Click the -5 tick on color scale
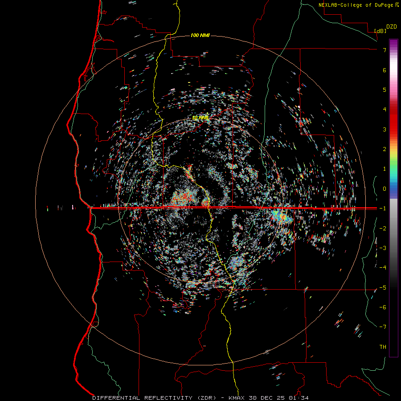 pyautogui.click(x=383, y=288)
